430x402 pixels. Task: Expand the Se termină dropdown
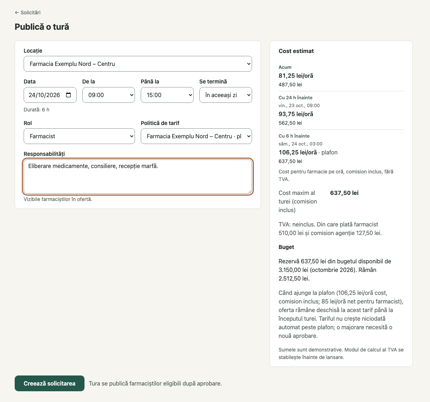coord(226,95)
